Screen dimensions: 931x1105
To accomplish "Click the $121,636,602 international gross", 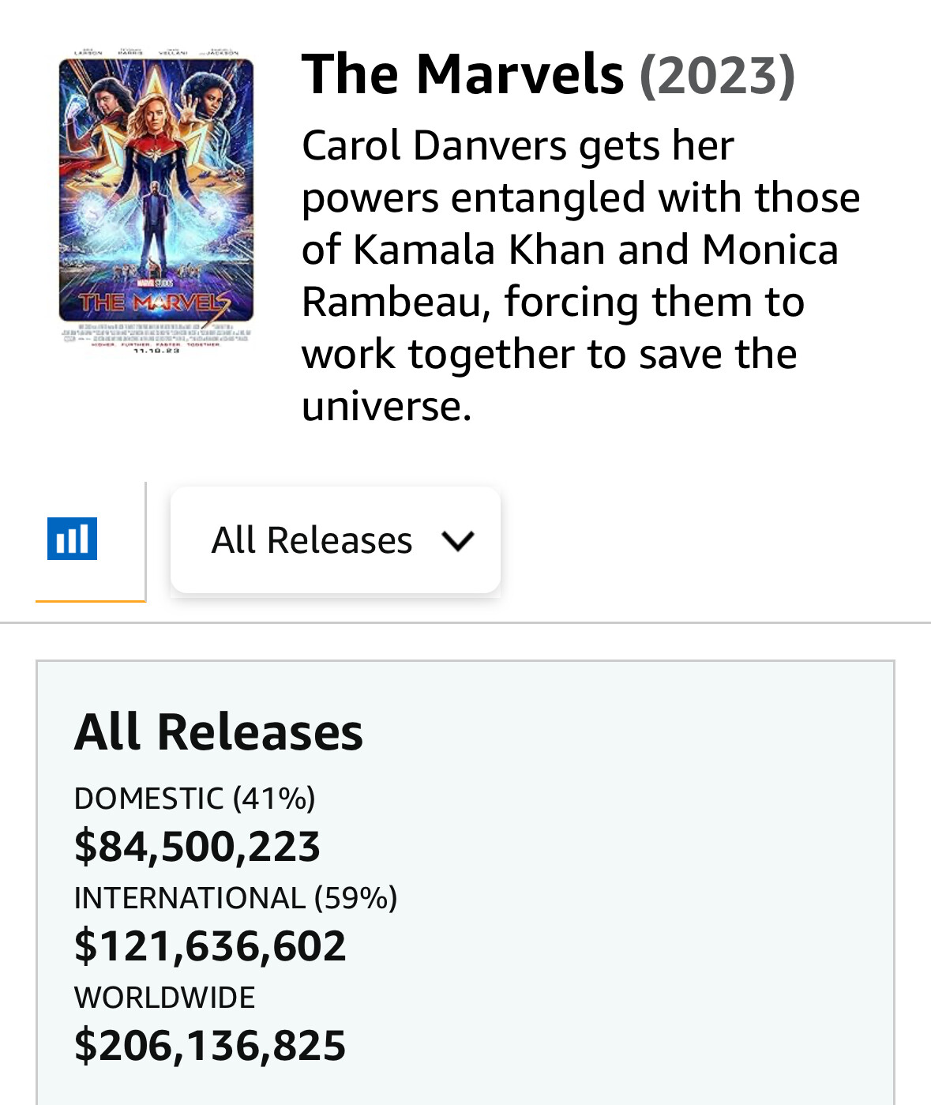I will (210, 945).
